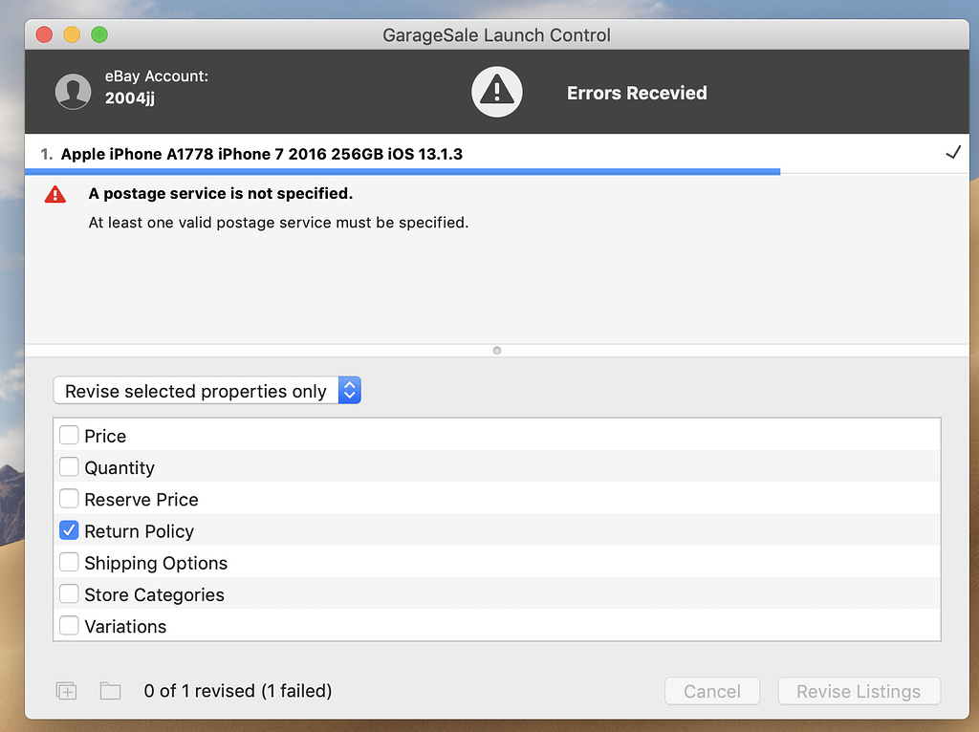Click the Shipping Options label
The height and width of the screenshot is (732, 979).
(x=156, y=563)
